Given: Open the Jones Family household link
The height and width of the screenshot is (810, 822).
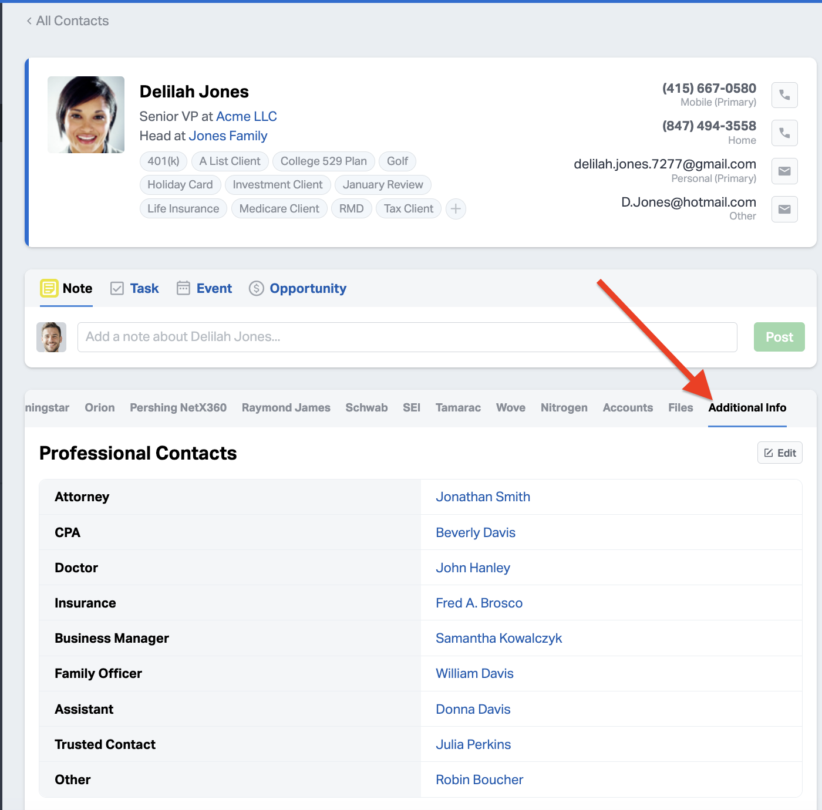Looking at the screenshot, I should click(228, 136).
